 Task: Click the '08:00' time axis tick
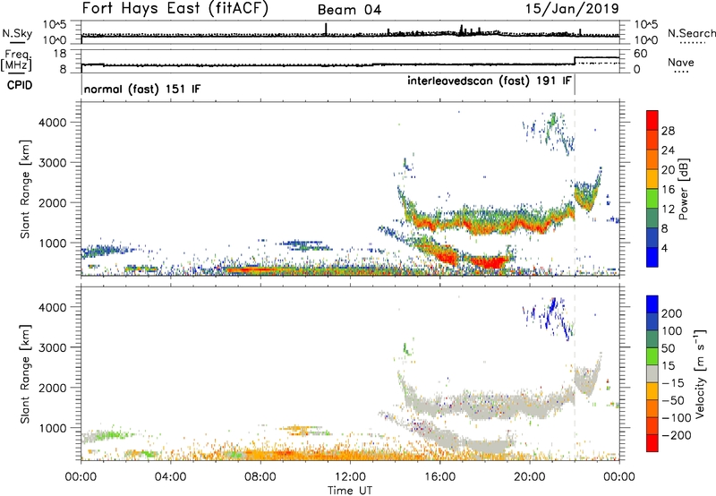[x=260, y=477]
